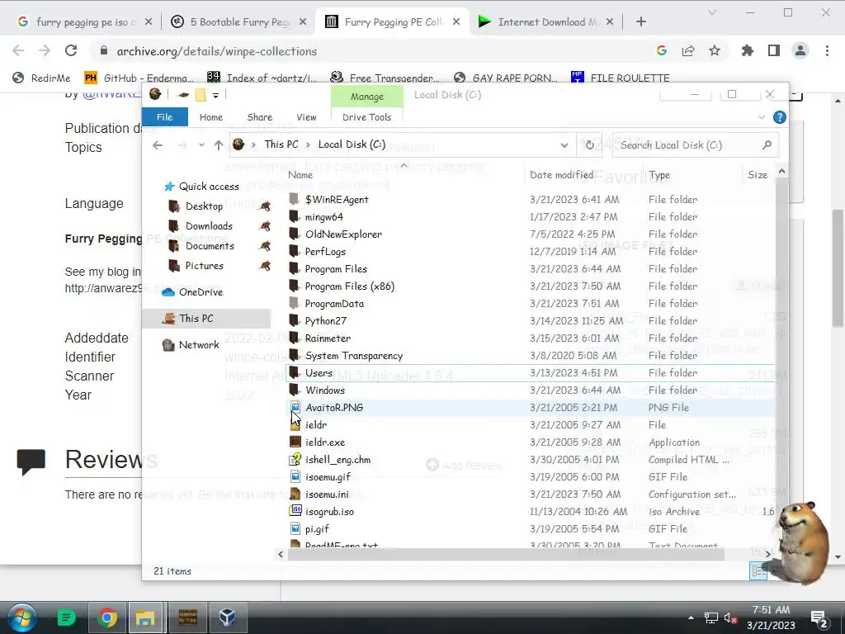Open a new Chrome tab
The image size is (845, 634).
640,21
